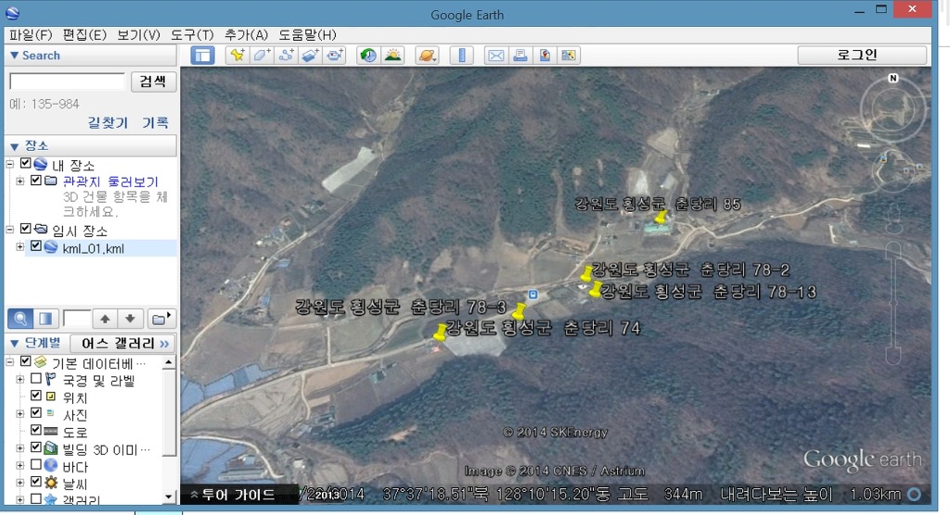The height and width of the screenshot is (515, 950).
Task: Click the places search magnifier button
Action: [20, 319]
